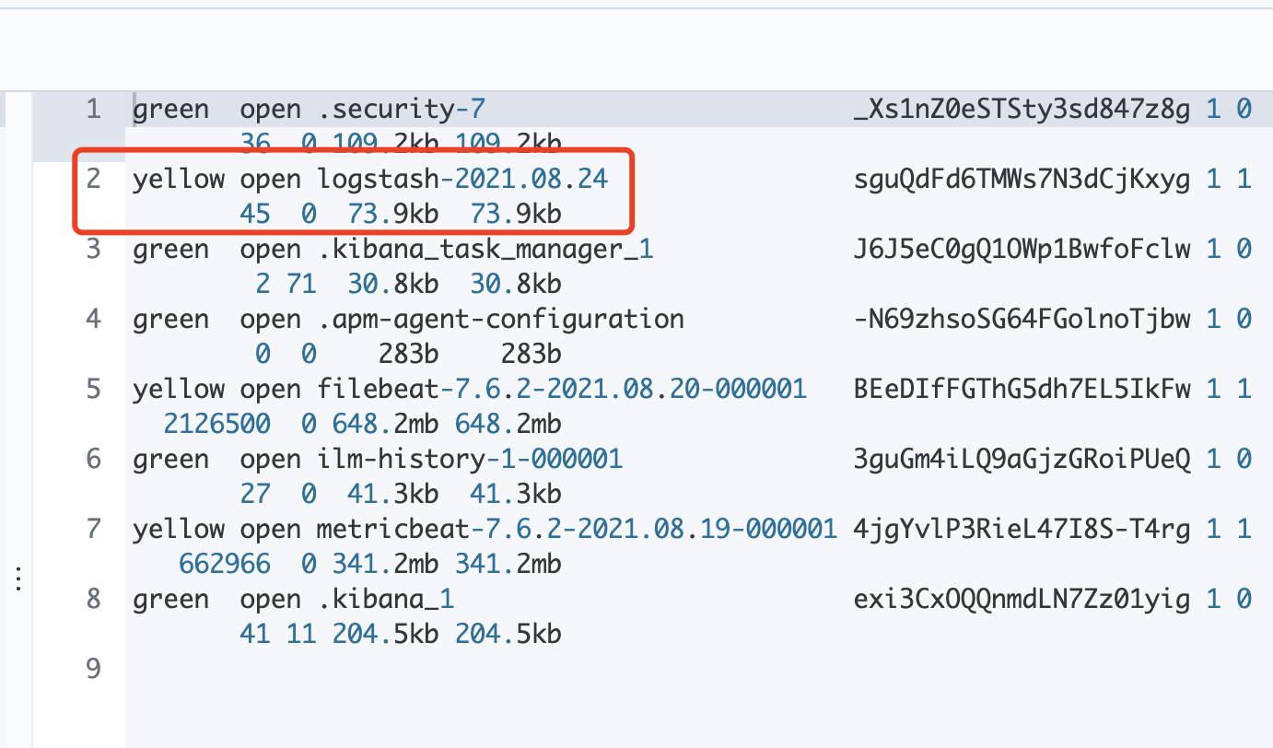The image size is (1273, 748).
Task: Click the ilm-history-1-000001 index name
Action: pyautogui.click(x=471, y=459)
